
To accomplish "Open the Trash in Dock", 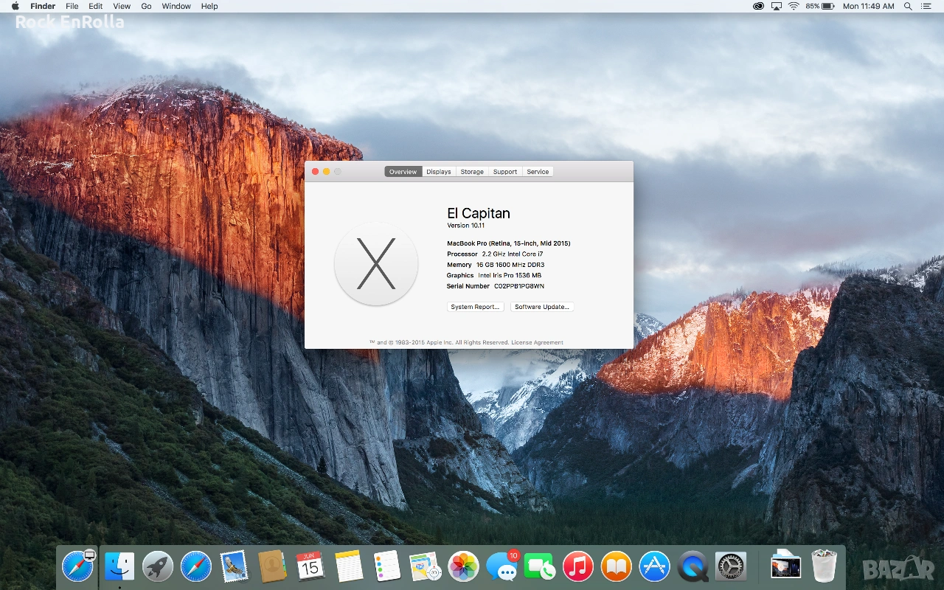I will [824, 566].
